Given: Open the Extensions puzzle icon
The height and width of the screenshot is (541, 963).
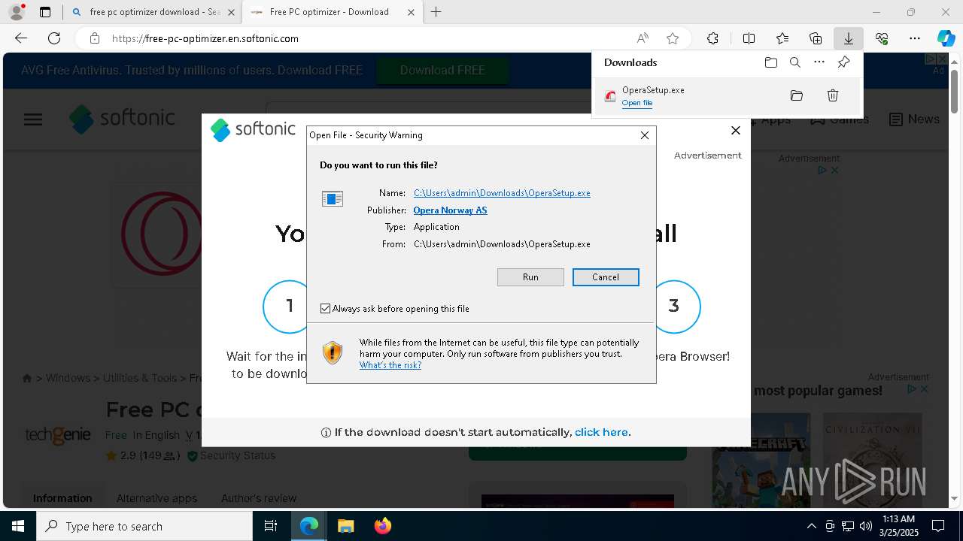Looking at the screenshot, I should point(712,38).
